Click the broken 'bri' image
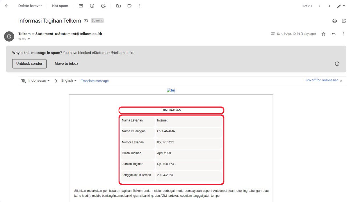 point(171,90)
